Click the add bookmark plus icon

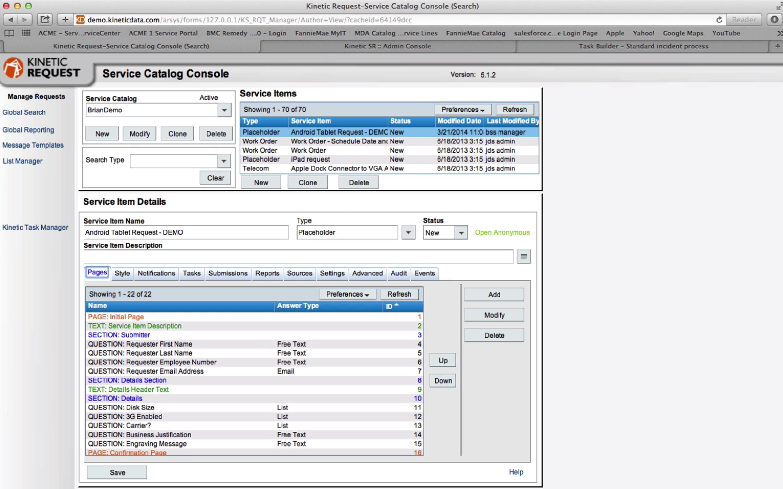(x=65, y=20)
